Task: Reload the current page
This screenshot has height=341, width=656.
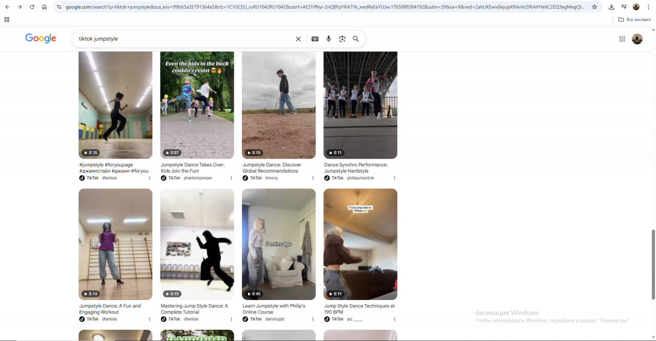Action: click(x=32, y=7)
